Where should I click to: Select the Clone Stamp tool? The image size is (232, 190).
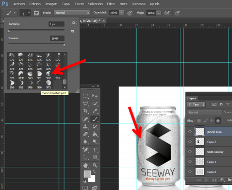tap(86, 127)
